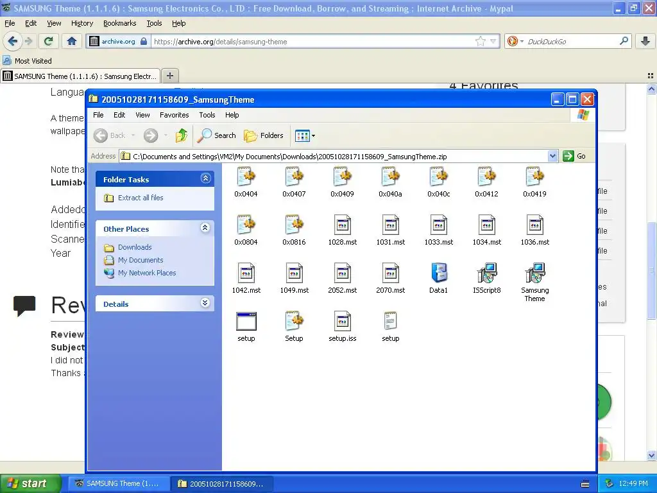Screen dimensions: 657x493
Task: Open the browser History menu
Action: coord(82,24)
